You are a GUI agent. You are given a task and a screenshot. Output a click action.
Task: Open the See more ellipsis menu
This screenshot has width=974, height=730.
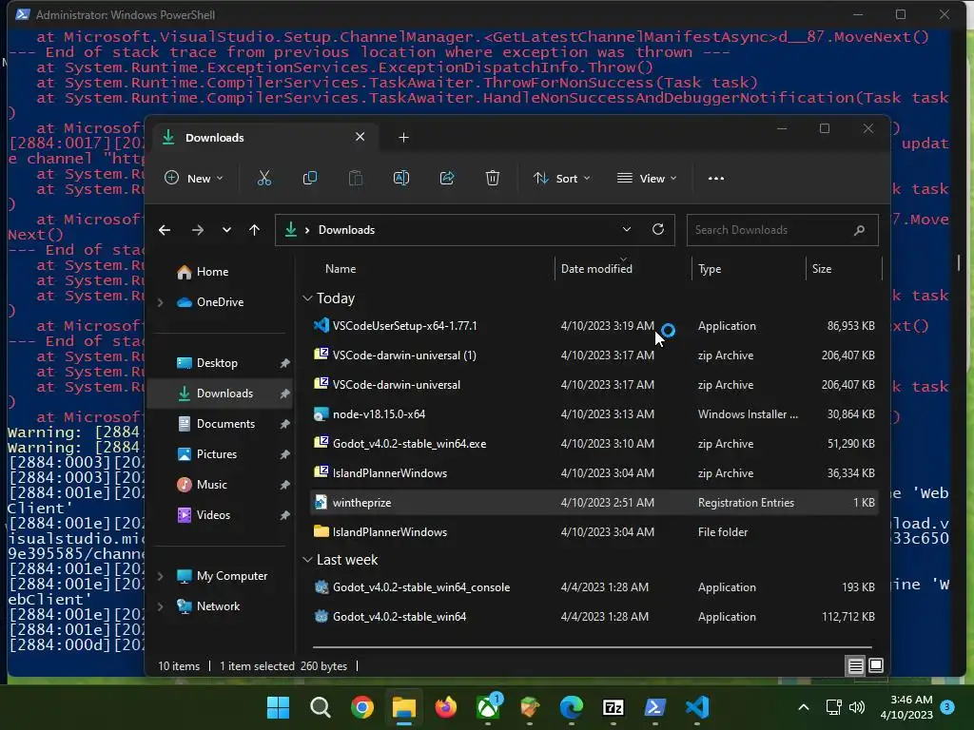coord(715,179)
